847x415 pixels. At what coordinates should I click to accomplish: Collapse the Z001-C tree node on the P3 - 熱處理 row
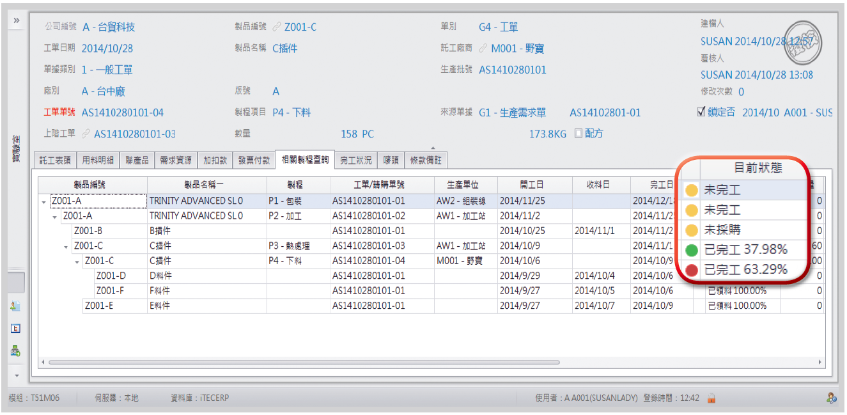[66, 247]
